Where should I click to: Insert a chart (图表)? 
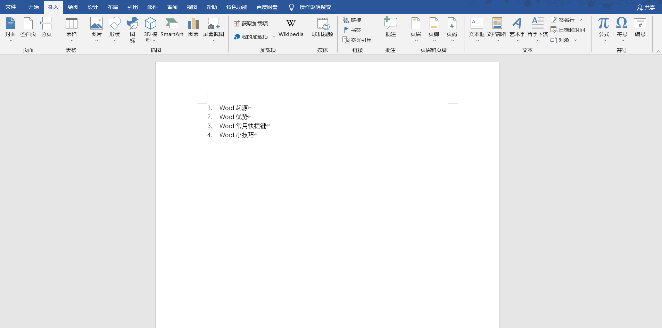193,28
